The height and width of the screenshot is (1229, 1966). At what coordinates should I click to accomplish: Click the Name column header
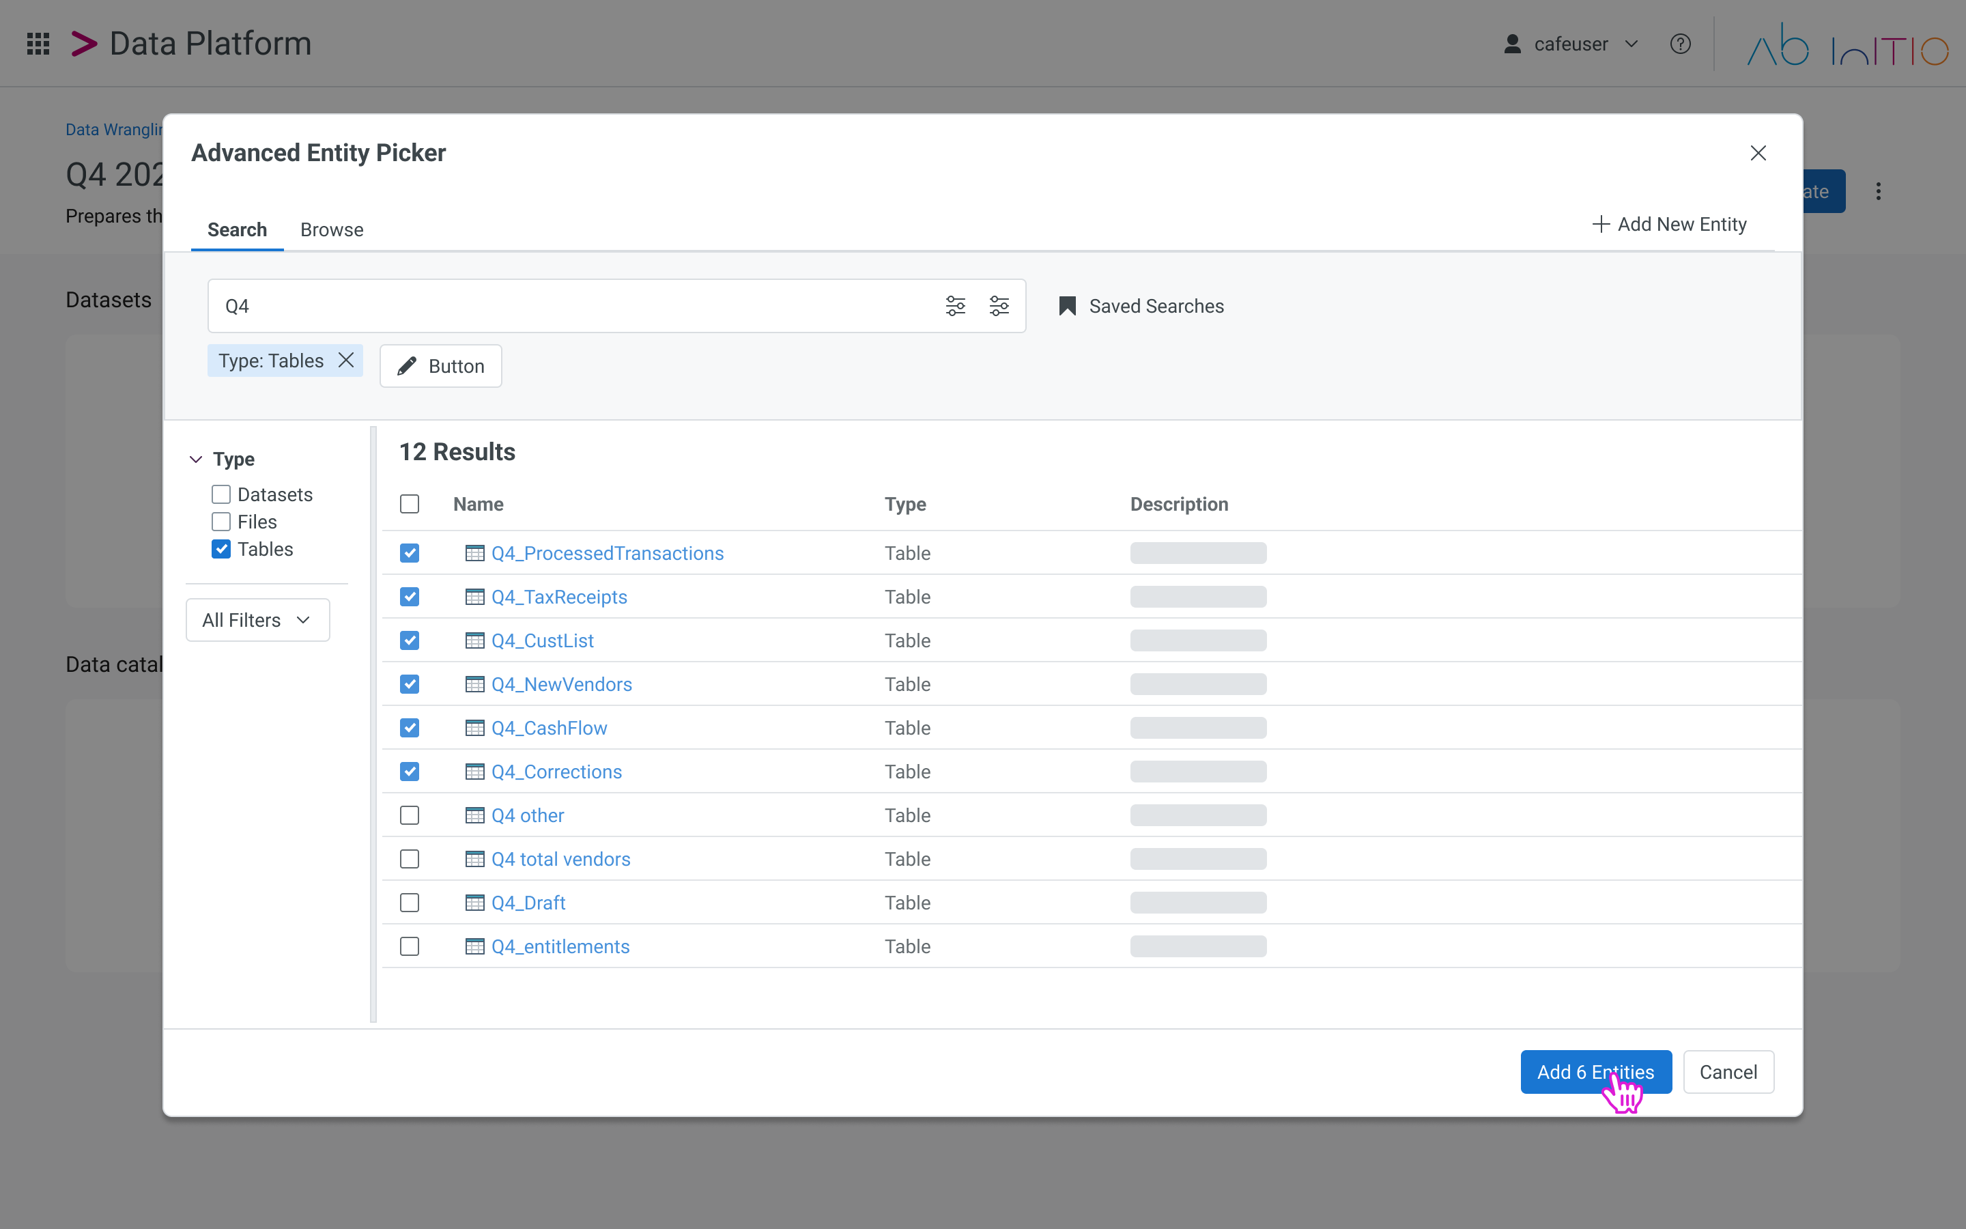pos(478,504)
